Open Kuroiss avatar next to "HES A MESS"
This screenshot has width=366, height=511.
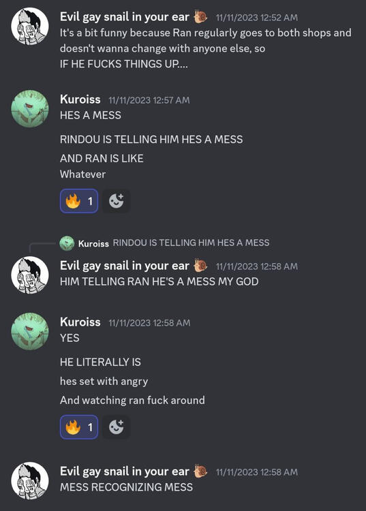pos(30,108)
